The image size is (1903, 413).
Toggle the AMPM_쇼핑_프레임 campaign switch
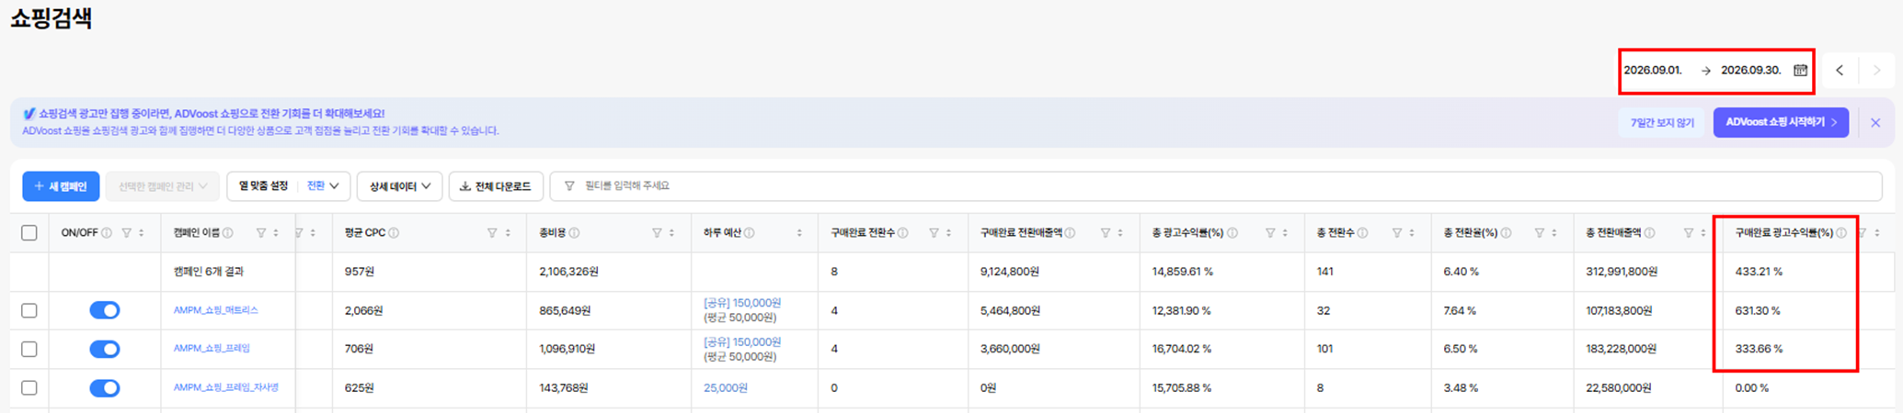pos(105,349)
